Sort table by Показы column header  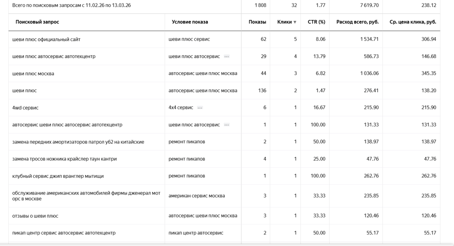click(257, 22)
